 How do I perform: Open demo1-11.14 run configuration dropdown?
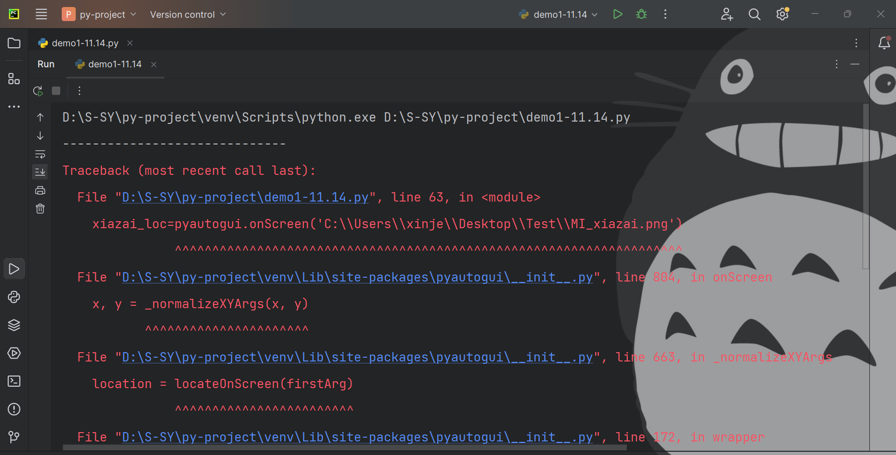pyautogui.click(x=559, y=14)
